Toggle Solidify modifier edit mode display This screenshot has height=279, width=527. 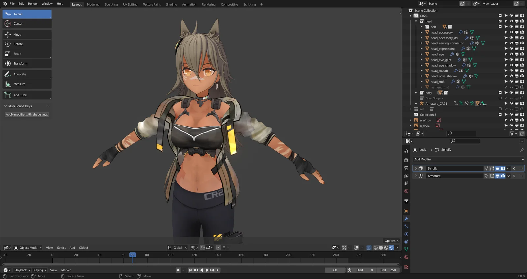coord(492,168)
